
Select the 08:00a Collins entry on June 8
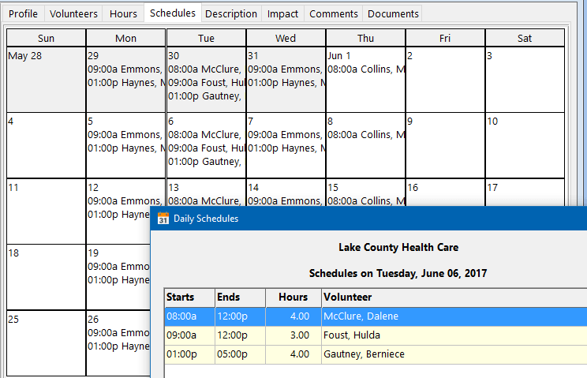[366, 135]
